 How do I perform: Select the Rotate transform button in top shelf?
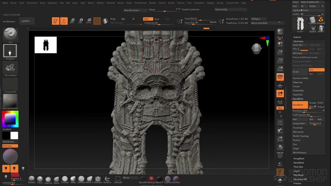pyautogui.click(x=89, y=21)
